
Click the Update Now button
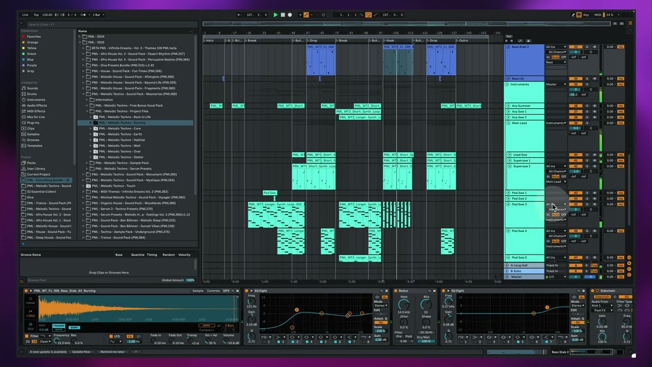[80, 352]
